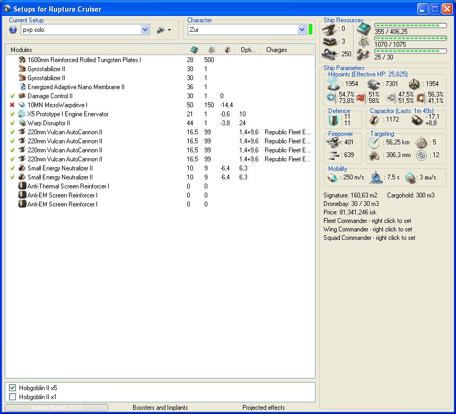Click the blue help question mark icon
Screen dimensions: 456x414
[x=13, y=30]
